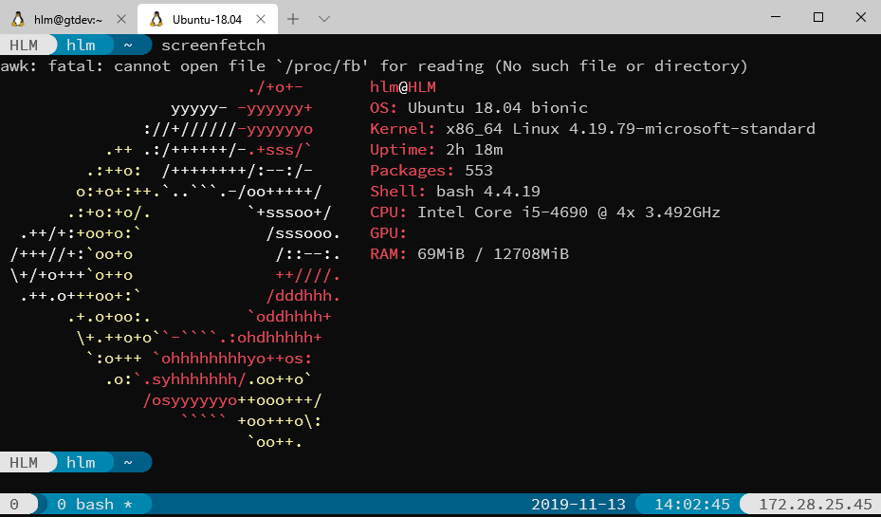Click the date '2019-11-13' in status bar
This screenshot has height=517, width=881.
coord(578,505)
